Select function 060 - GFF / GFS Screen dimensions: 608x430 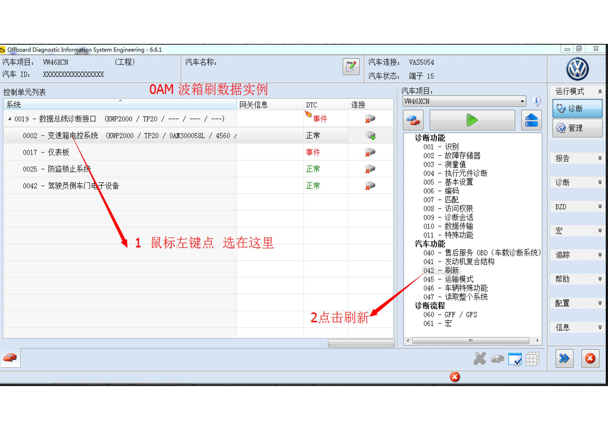[x=450, y=315]
